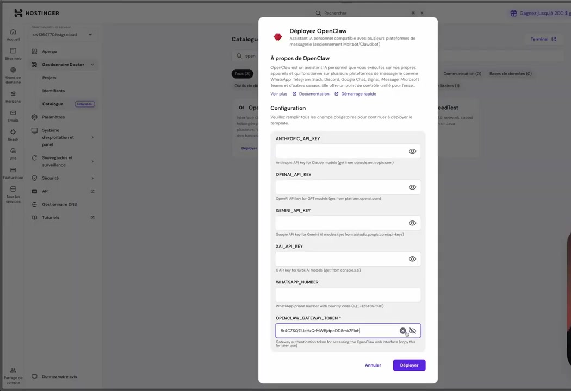Screen dimensions: 571x391
Task: Select the Emails icon in the sidebar
Action: [x=13, y=117]
